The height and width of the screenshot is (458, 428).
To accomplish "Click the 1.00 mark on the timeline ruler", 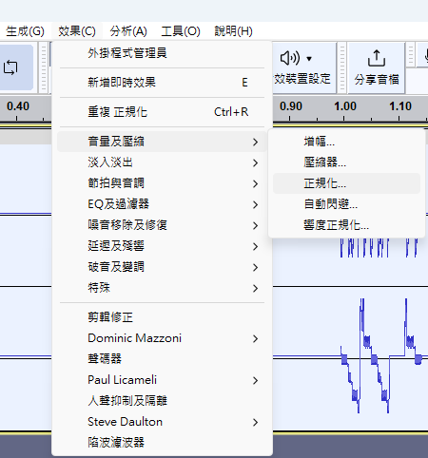I will [x=345, y=106].
